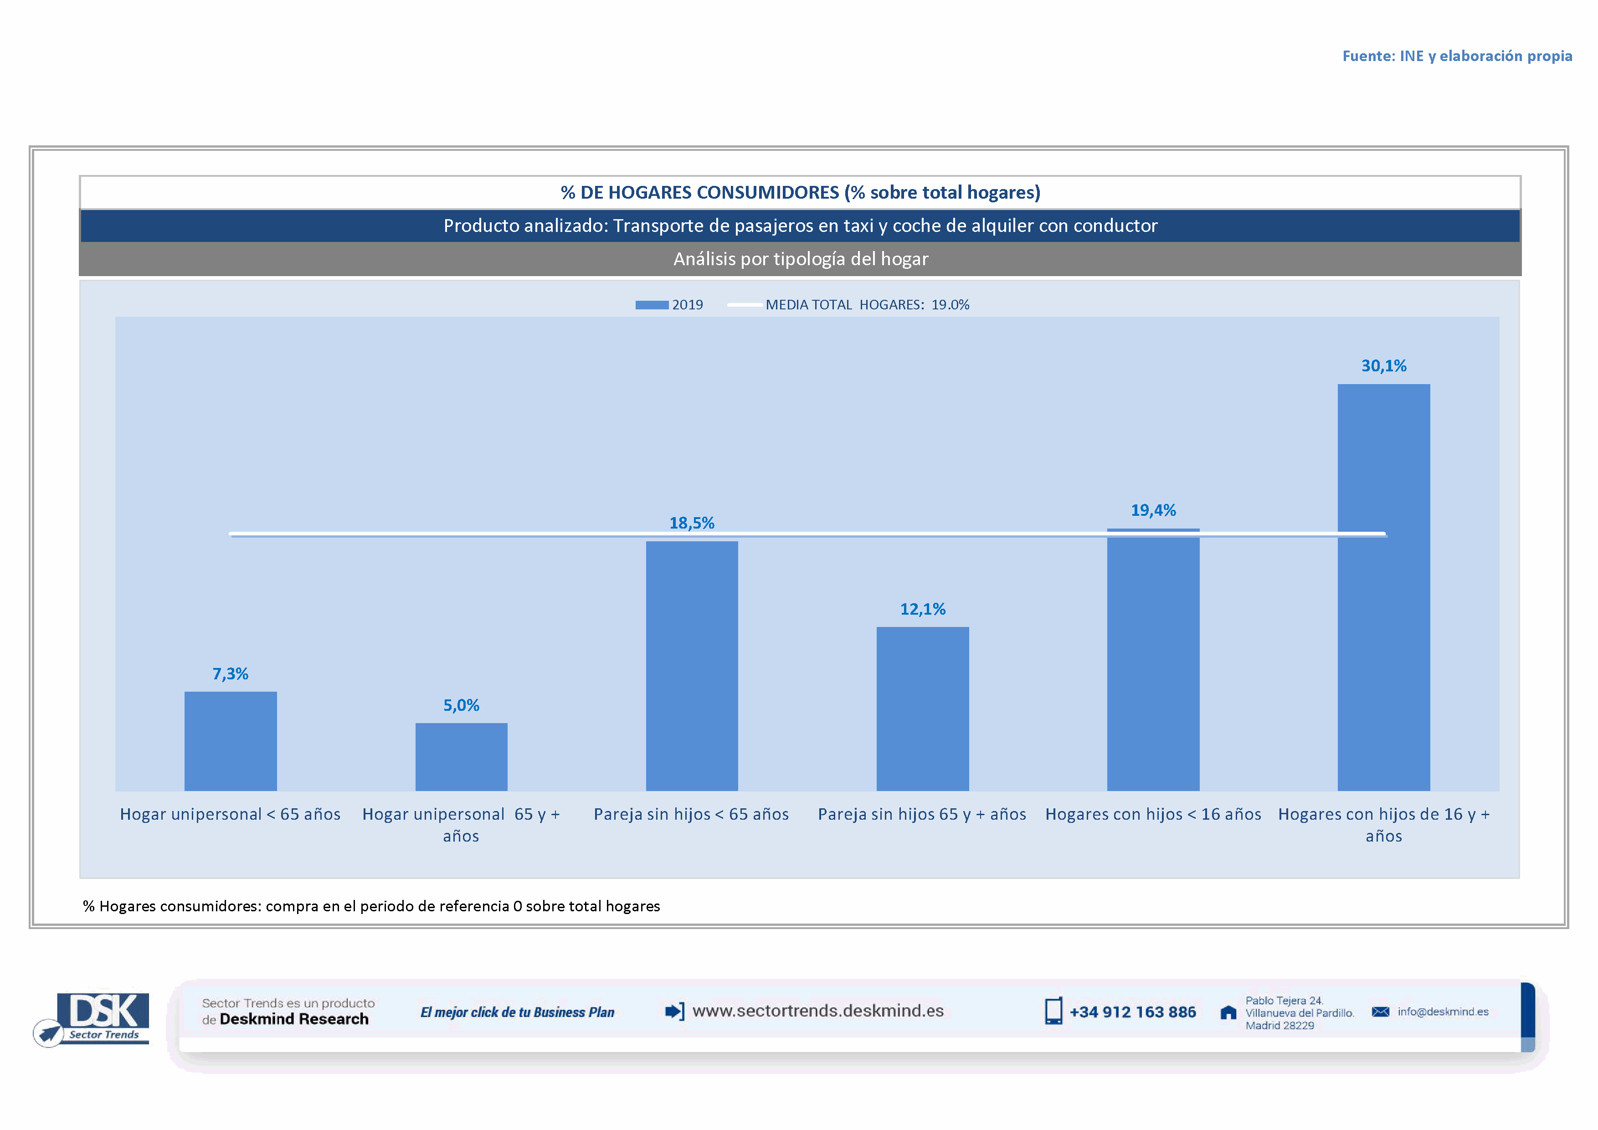This screenshot has height=1130, width=1598.
Task: Click the Producto analizado blue header bar
Action: click(800, 226)
